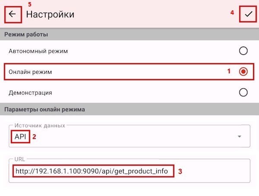The width and height of the screenshot is (259, 196).
Task: Click the Автономный режим label text
Action: click(x=38, y=51)
